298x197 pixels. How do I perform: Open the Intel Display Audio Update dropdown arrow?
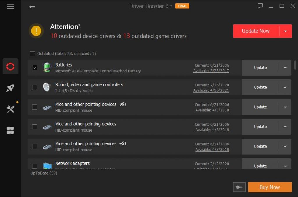click(x=285, y=87)
